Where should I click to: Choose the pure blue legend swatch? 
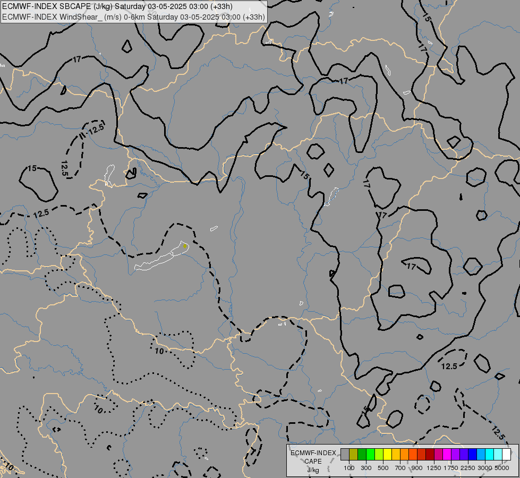(x=473, y=454)
